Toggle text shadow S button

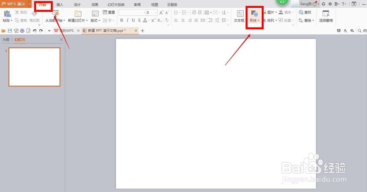[139, 20]
